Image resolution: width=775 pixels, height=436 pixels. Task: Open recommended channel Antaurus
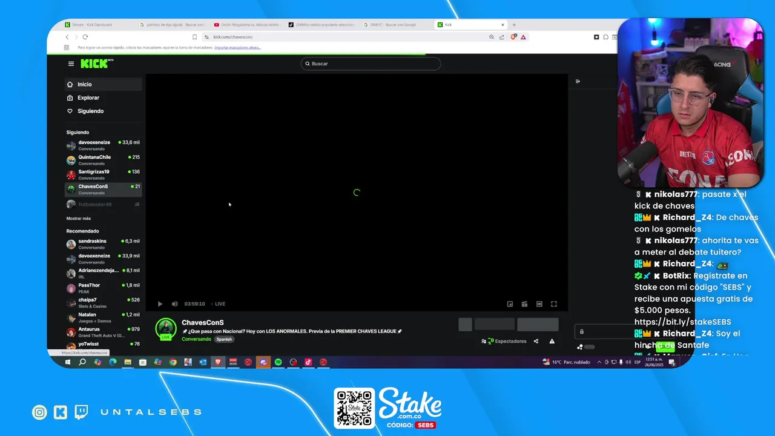coord(103,332)
